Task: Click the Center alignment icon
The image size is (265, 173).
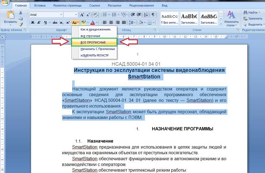Action: tap(111, 23)
